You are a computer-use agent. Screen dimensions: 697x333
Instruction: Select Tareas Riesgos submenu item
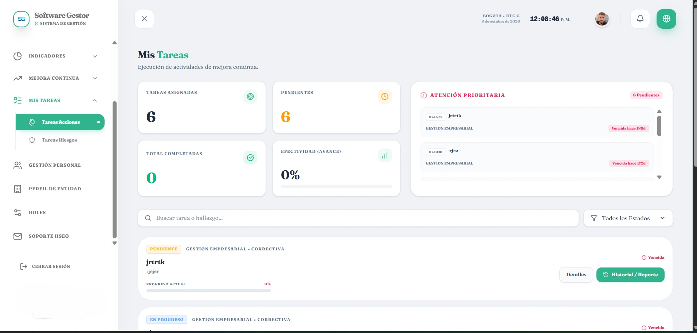pos(59,140)
